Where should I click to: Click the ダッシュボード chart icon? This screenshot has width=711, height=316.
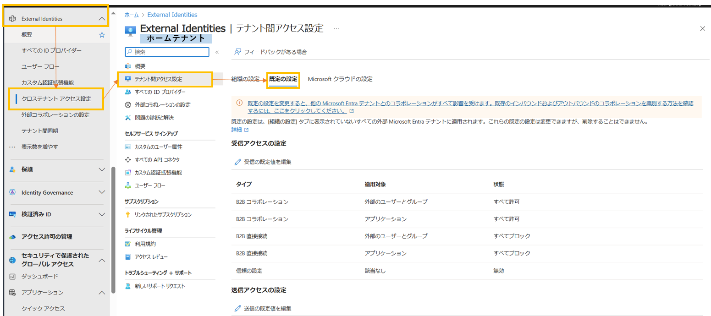tap(12, 277)
